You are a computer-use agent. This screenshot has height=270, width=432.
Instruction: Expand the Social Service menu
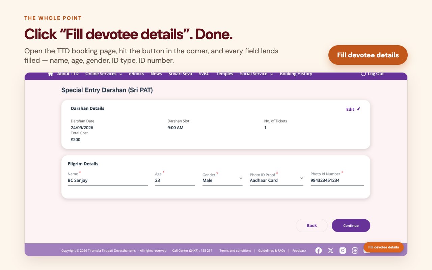coord(256,74)
